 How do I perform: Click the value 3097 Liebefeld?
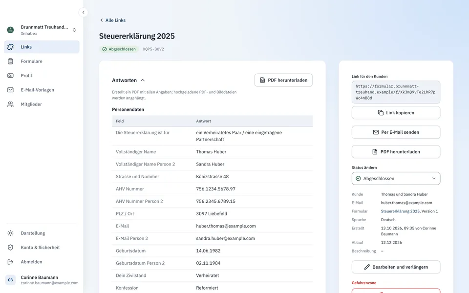(212, 214)
